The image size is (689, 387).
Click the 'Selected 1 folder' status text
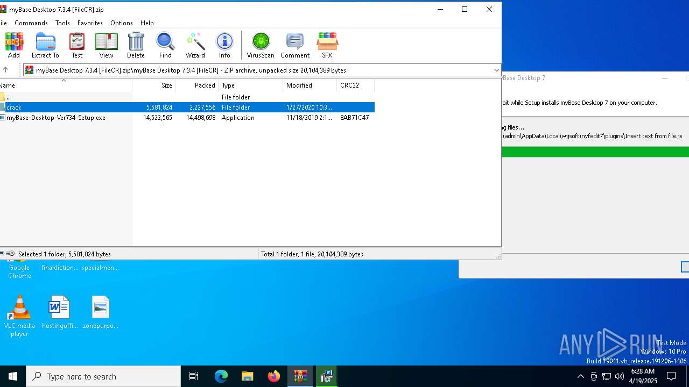tap(65, 254)
